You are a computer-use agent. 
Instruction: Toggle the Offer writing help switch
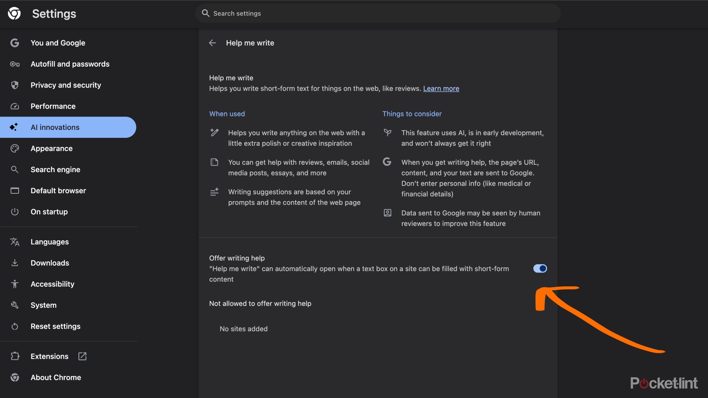coord(540,268)
